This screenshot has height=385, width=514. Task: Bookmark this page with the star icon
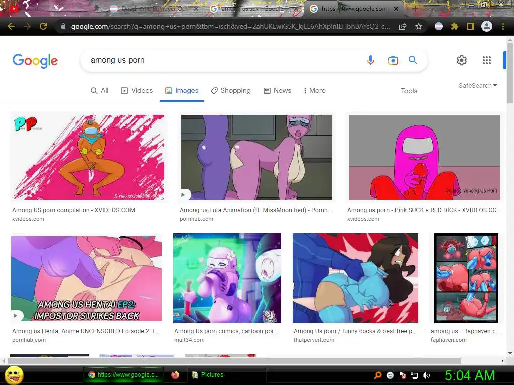tap(419, 26)
